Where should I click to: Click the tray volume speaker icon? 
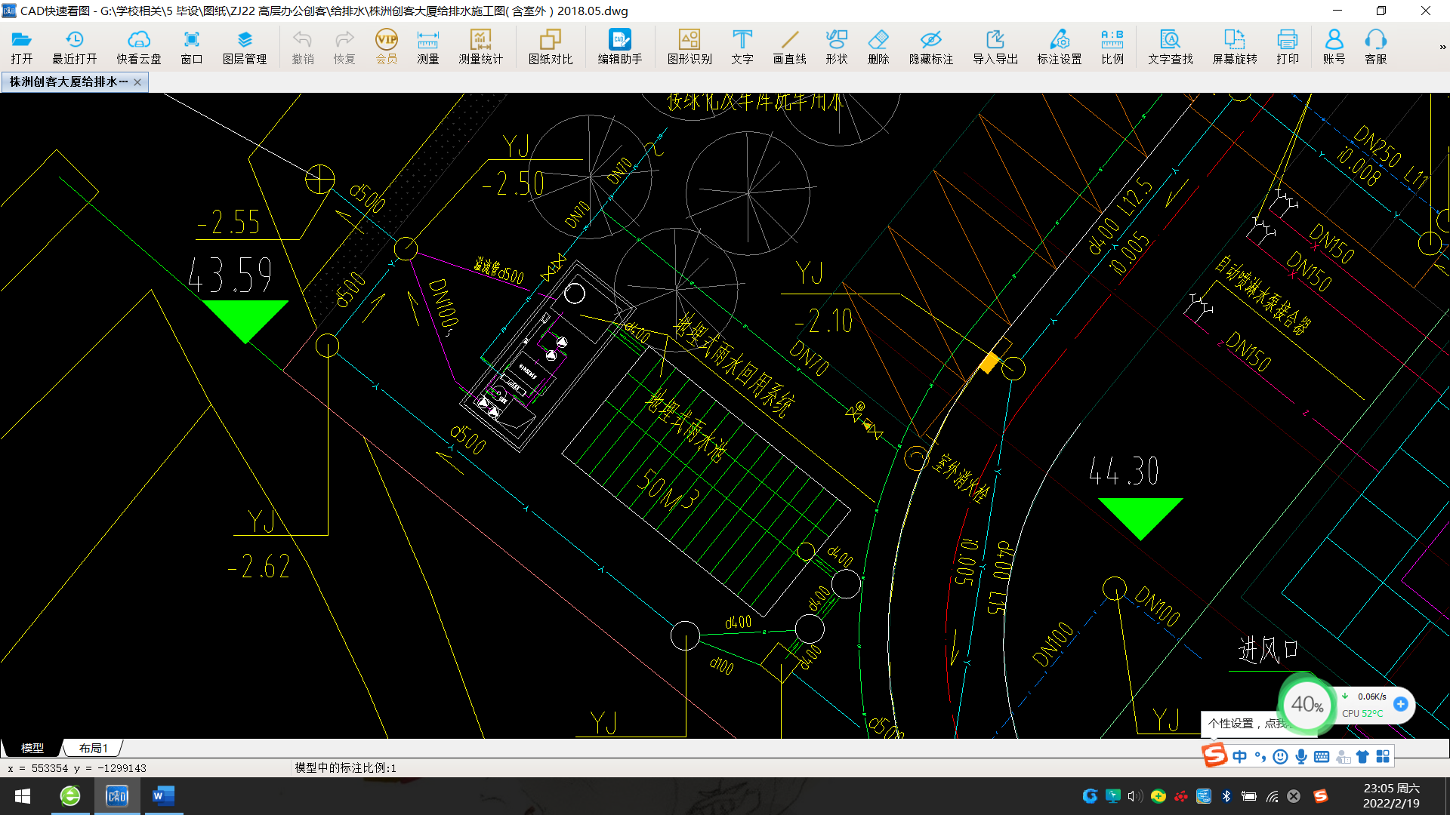pos(1134,796)
